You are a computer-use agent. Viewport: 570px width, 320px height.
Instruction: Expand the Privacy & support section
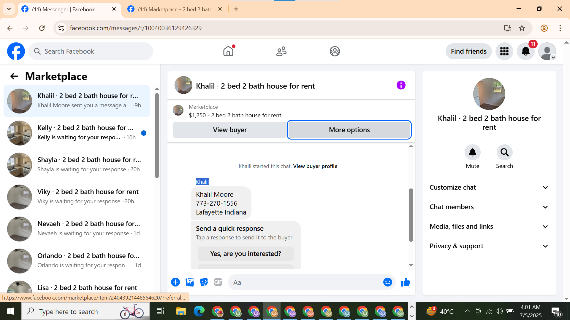pyautogui.click(x=489, y=246)
